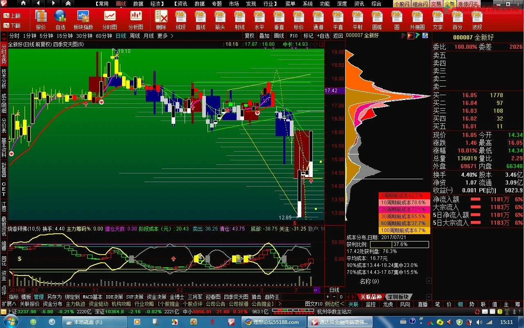This screenshot has height=328, width=524.
Task: Open the 主力轨迹 link
Action: click(x=75, y=304)
